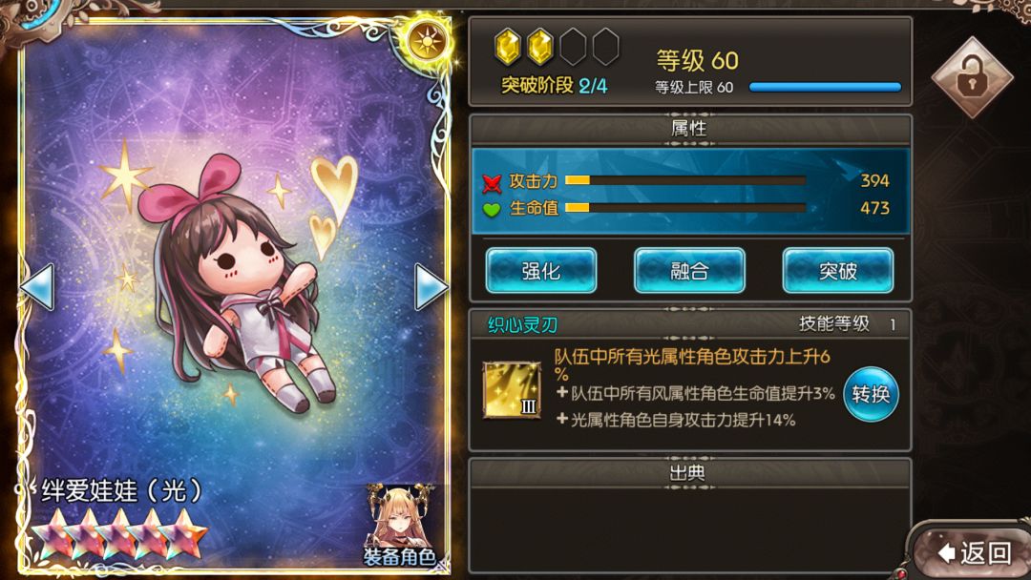1031x580 pixels.
Task: Tap the golden skill icon marked III
Action: click(x=512, y=390)
